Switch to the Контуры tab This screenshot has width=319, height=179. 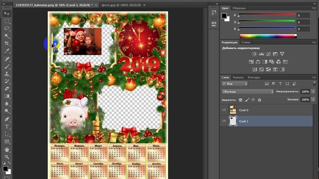point(254,78)
